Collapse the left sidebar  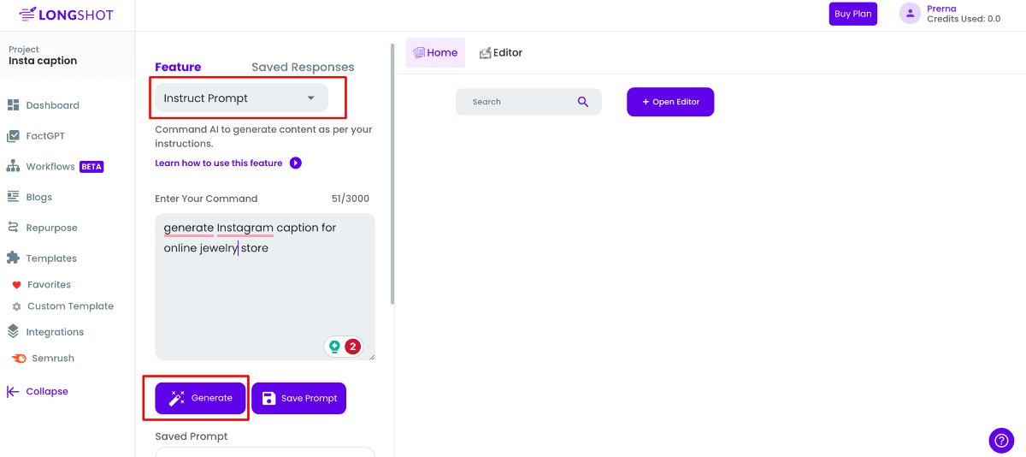[x=38, y=391]
